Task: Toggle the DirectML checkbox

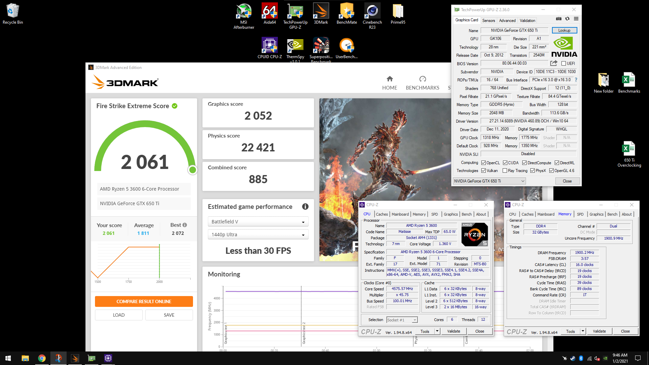Action: click(x=557, y=163)
